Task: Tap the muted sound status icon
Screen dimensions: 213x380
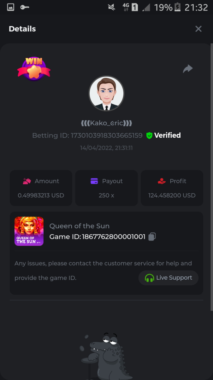Action: click(x=111, y=7)
